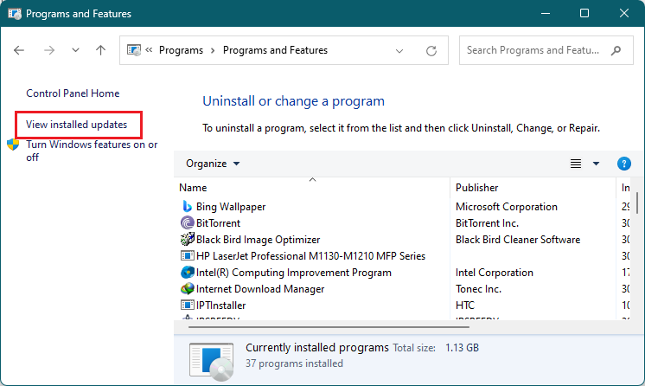Screen dimensions: 645x386
Task: Select Programs and Features breadcrumb
Action: point(275,50)
